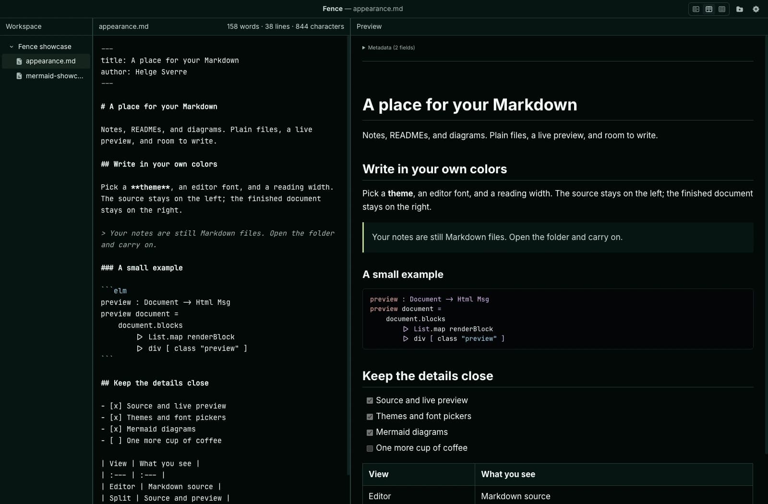Click '- [ ] One more cup of coffee' source line

coord(161,441)
